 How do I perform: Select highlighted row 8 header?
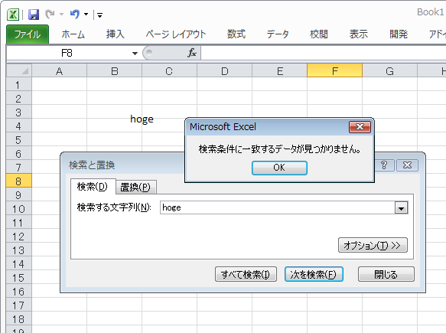[19, 181]
